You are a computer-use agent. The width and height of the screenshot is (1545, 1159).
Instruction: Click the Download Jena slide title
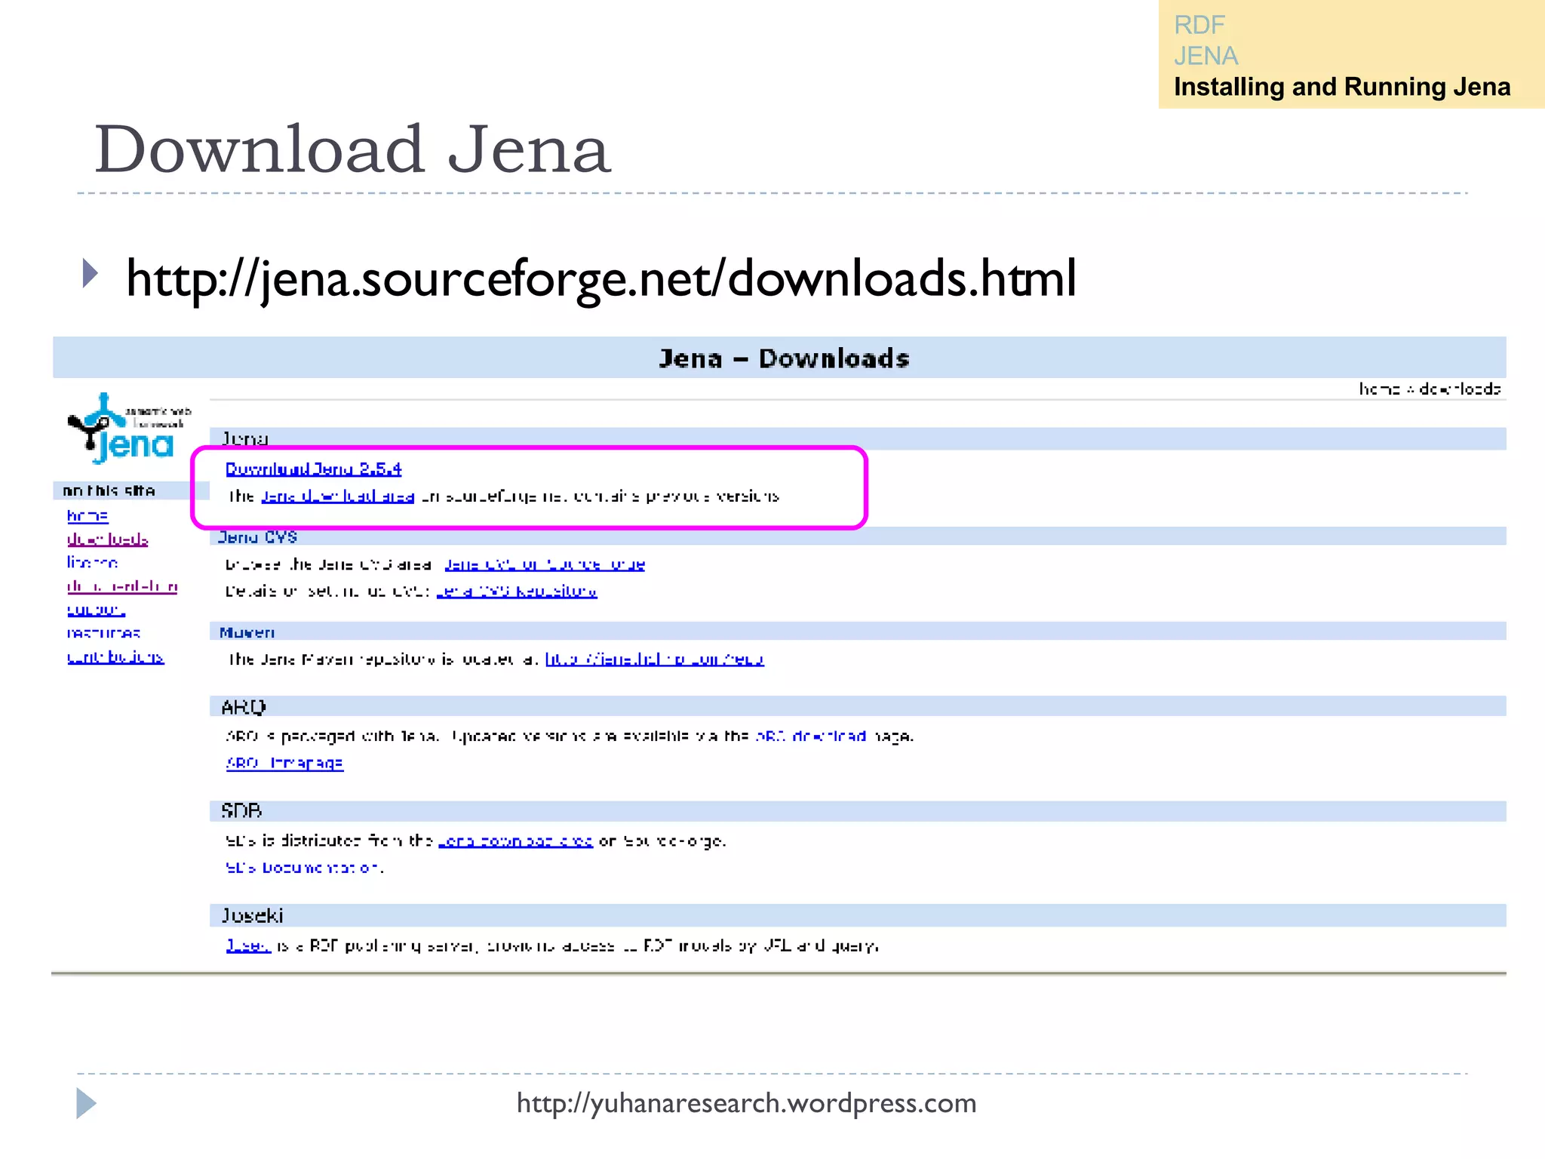(x=352, y=149)
